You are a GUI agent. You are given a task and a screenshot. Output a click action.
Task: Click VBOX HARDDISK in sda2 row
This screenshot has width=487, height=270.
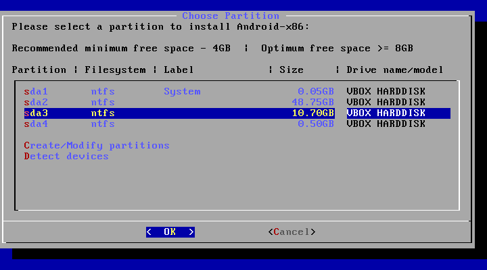[x=386, y=103]
